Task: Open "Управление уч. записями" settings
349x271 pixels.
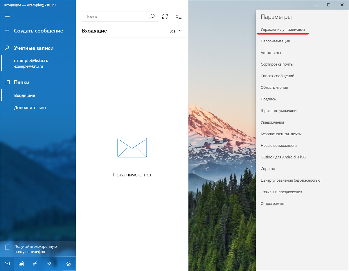Action: (x=283, y=30)
